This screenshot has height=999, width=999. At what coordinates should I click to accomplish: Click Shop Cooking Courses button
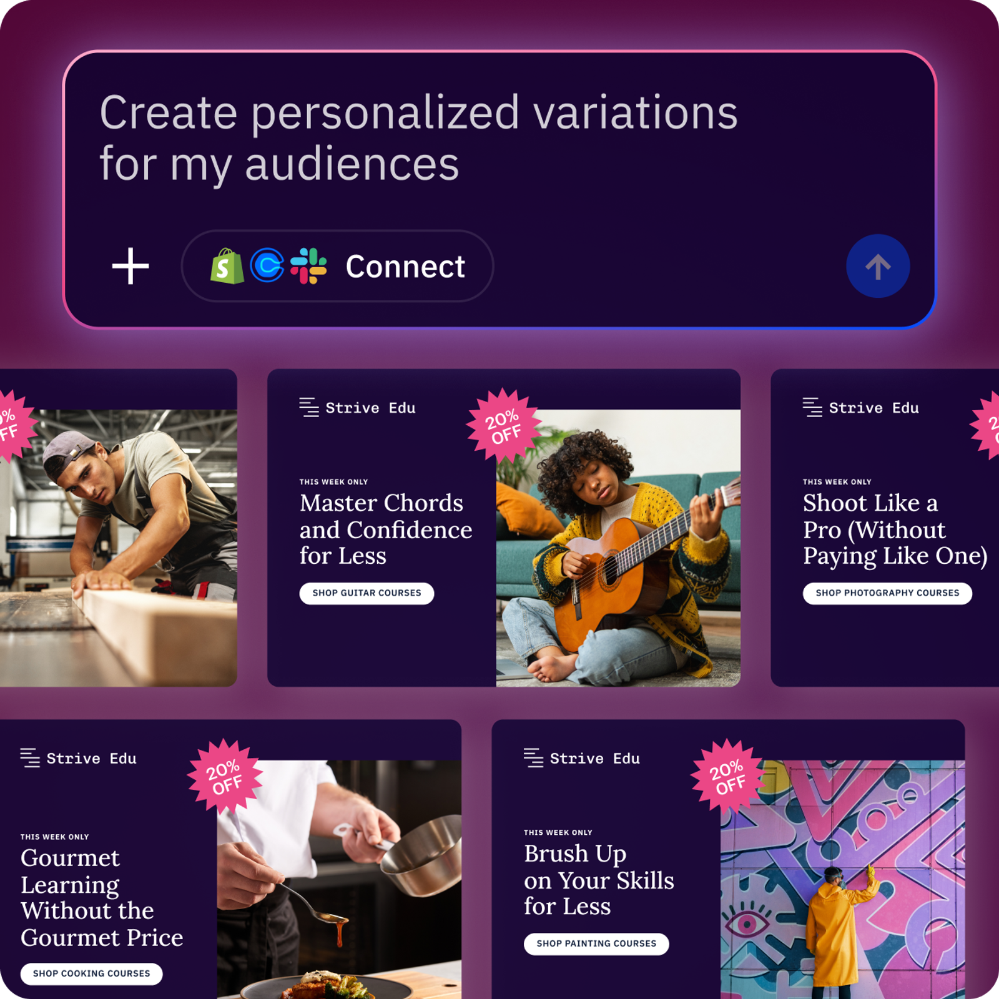click(92, 974)
